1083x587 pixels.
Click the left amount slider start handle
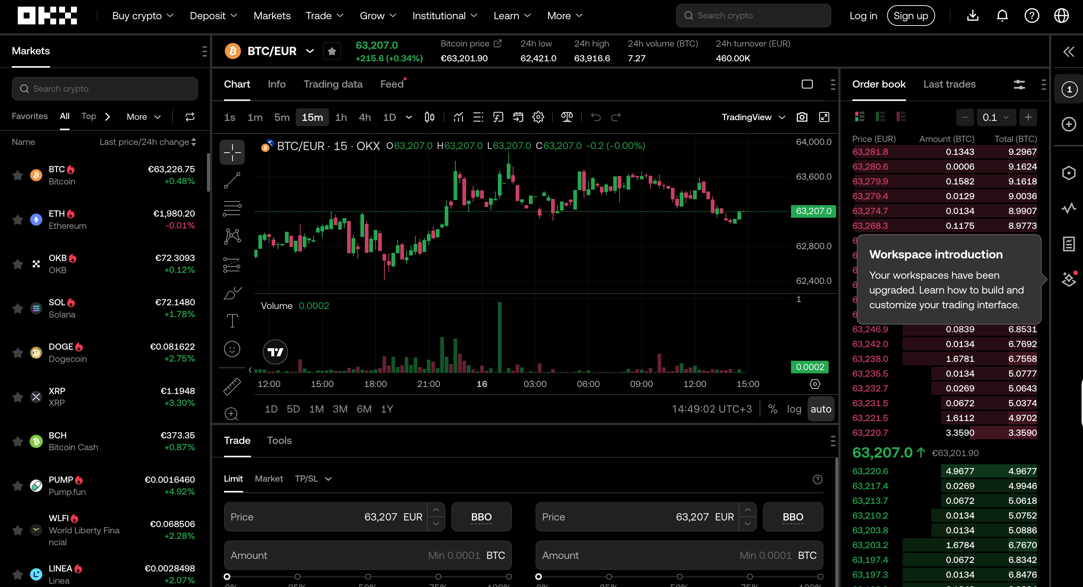click(x=227, y=577)
